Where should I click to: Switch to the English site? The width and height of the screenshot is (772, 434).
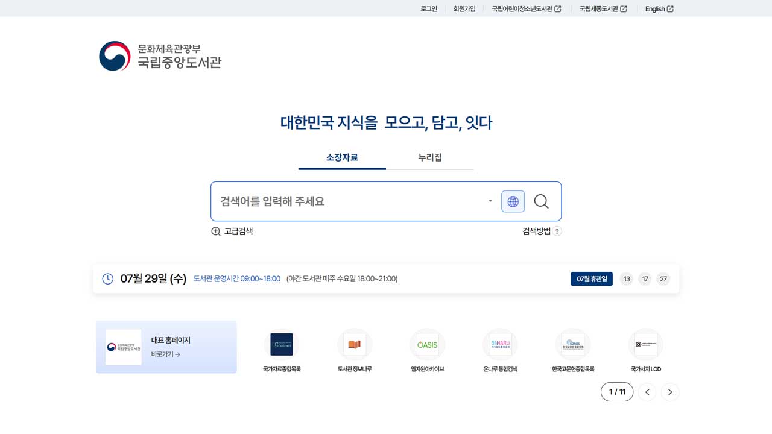click(x=659, y=8)
